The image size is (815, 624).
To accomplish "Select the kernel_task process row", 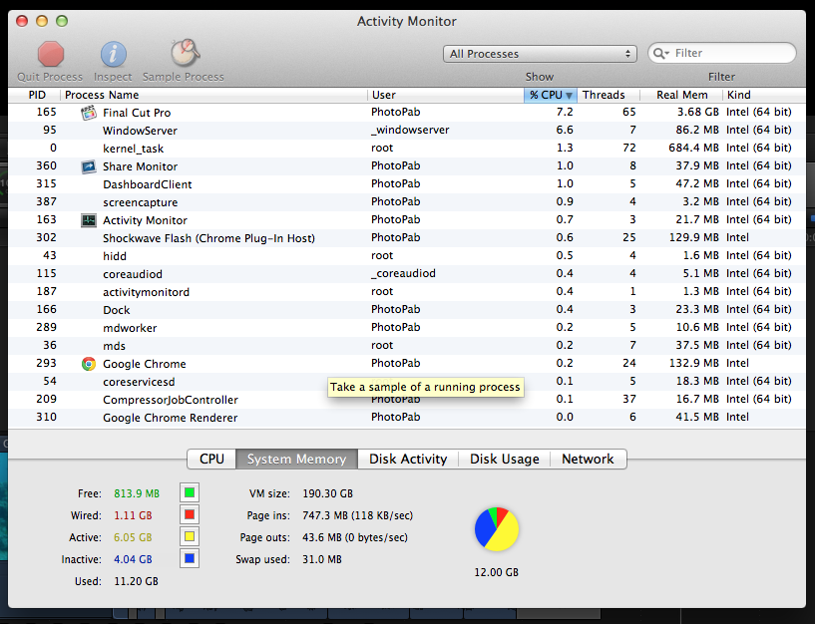I will click(x=407, y=149).
